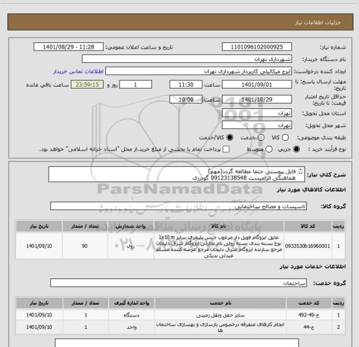Click the deadline time field 11:30
The image size is (359, 347).
(x=186, y=85)
